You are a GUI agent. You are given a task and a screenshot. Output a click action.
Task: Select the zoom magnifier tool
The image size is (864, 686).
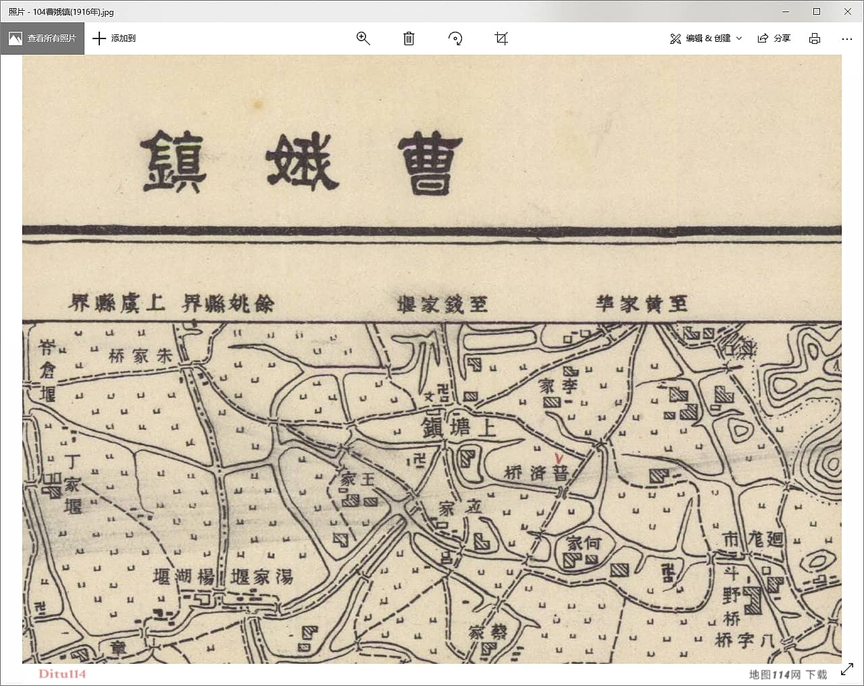pyautogui.click(x=363, y=38)
